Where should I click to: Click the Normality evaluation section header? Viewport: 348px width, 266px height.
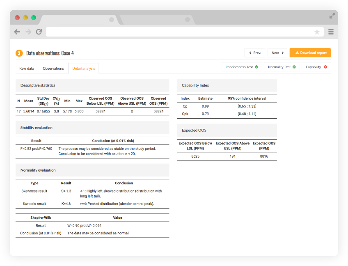[92, 170]
